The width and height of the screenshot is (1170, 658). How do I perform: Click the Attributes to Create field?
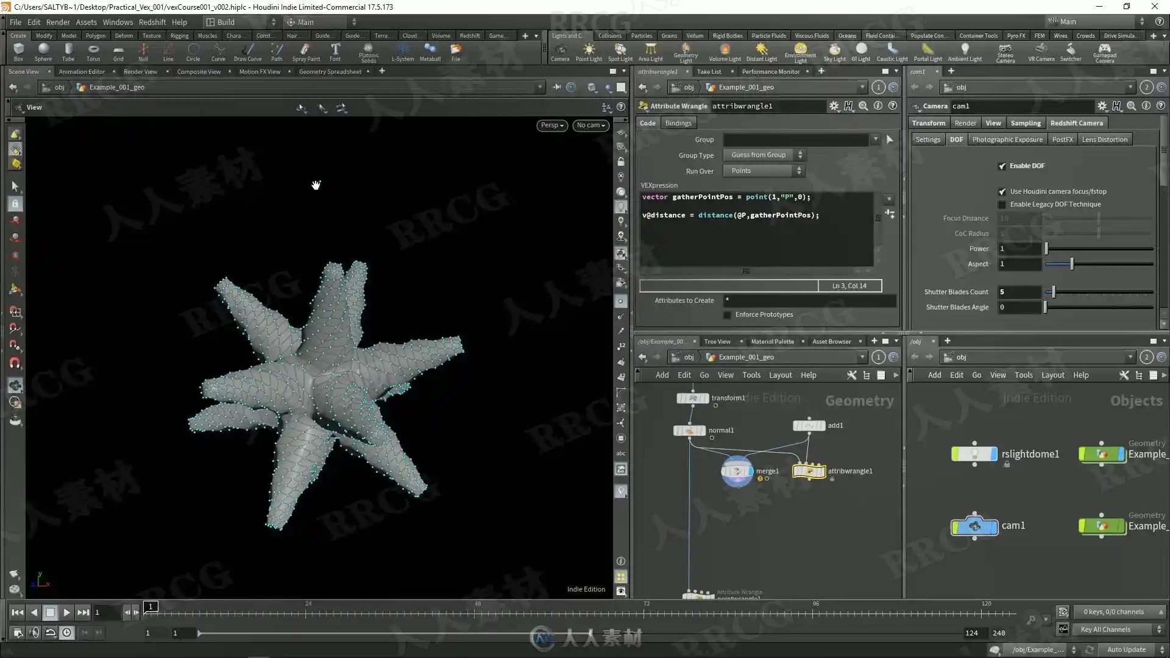(x=809, y=300)
